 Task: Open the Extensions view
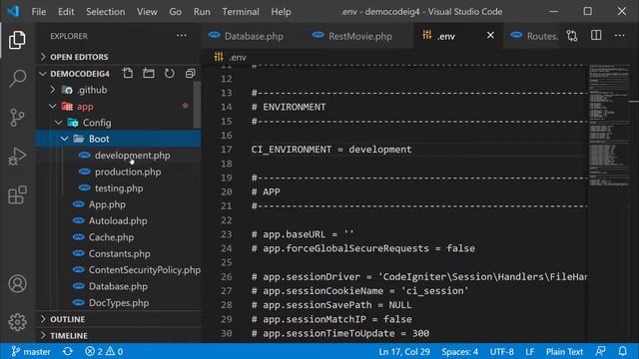pyautogui.click(x=17, y=195)
